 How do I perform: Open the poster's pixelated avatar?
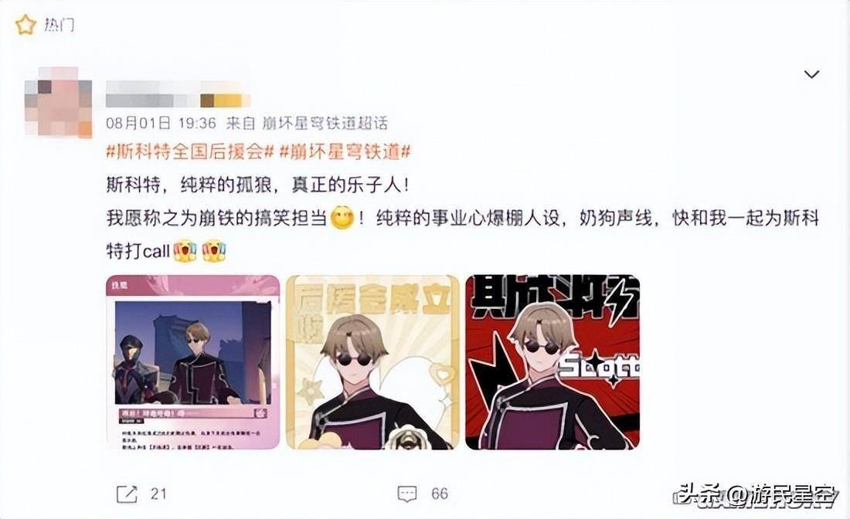click(59, 102)
